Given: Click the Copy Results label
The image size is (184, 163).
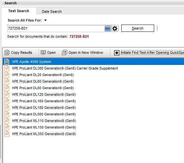Looking at the screenshot, I should click(22, 52).
